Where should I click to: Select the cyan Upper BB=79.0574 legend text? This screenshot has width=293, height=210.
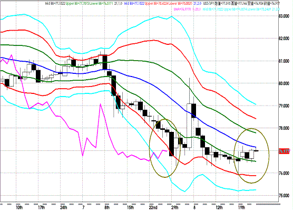click(235, 9)
